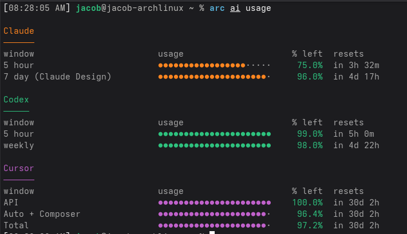Click the API row label under Cursor
The image size is (407, 234).
point(11,203)
